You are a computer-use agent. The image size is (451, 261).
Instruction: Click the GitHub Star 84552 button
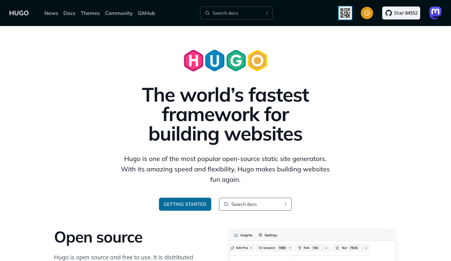401,13
